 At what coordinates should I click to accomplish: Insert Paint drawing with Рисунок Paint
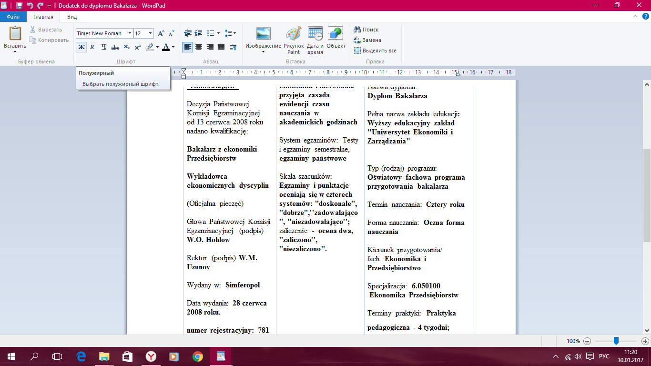[294, 40]
